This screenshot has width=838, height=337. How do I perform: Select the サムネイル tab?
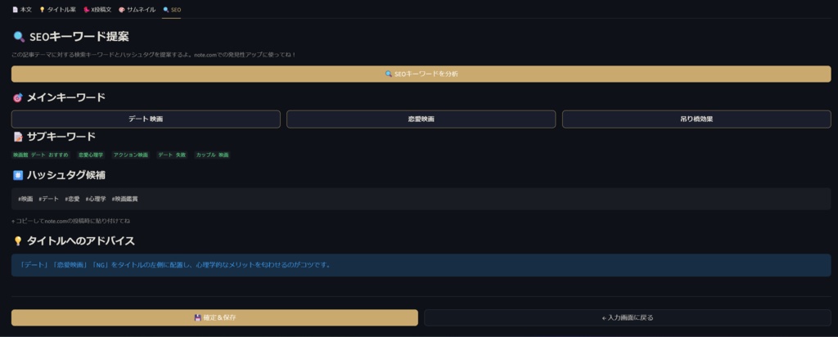pyautogui.click(x=137, y=10)
